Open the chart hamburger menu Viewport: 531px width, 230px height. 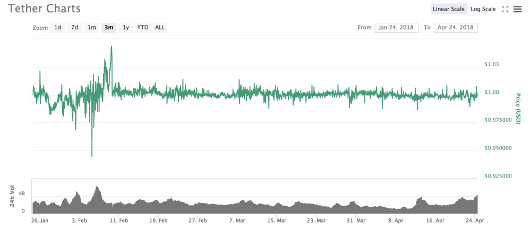coord(517,9)
